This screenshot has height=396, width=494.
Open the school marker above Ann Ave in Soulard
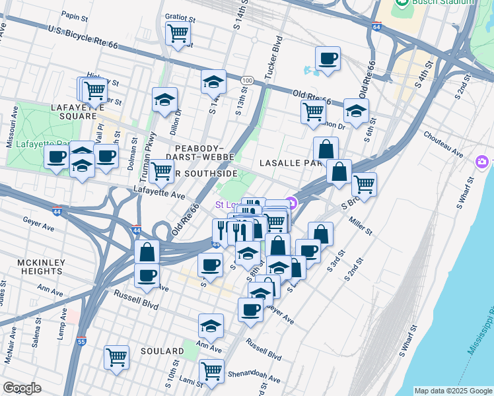[211, 327]
